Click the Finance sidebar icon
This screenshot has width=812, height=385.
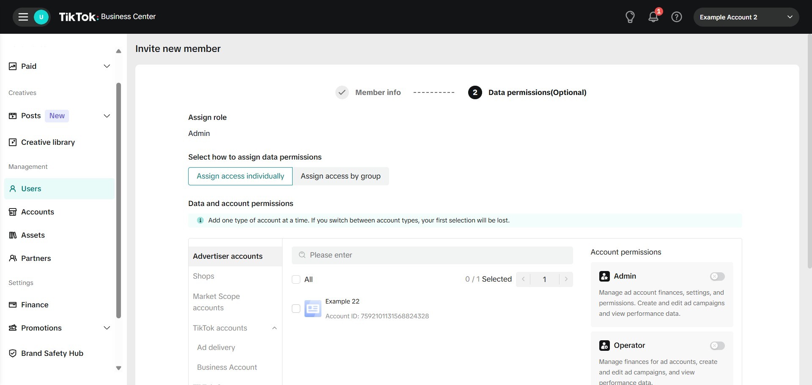coord(13,305)
